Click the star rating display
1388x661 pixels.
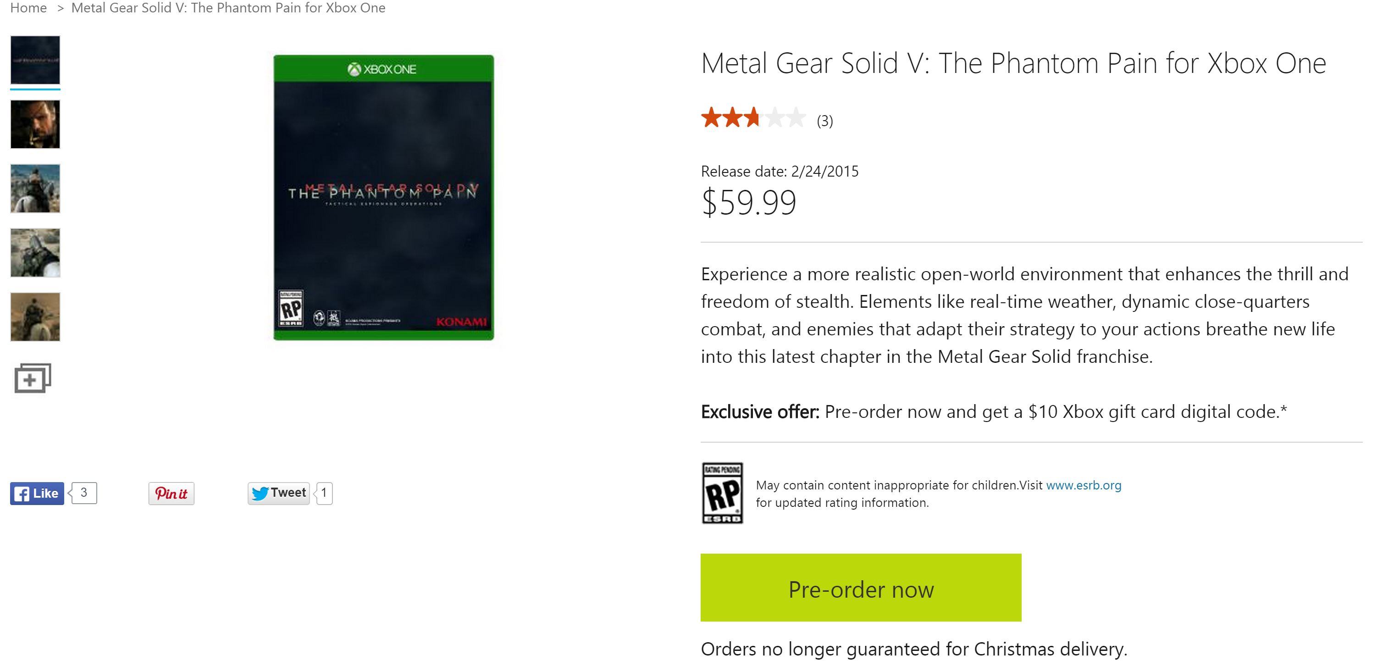(x=753, y=117)
